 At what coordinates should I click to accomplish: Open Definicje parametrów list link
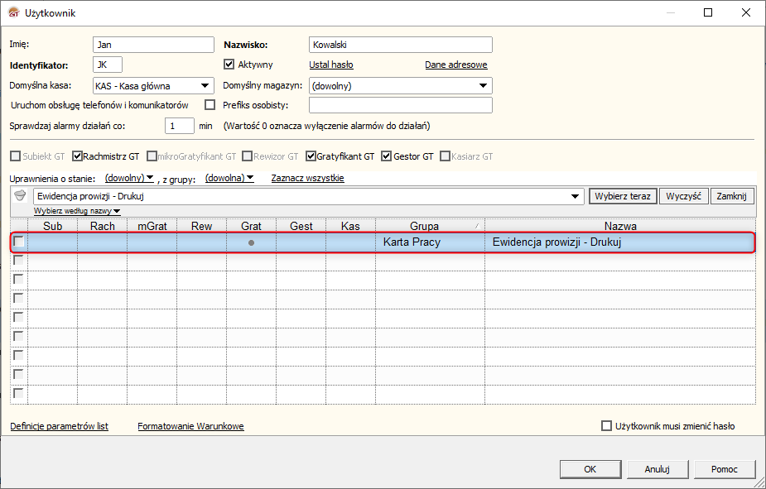59,426
